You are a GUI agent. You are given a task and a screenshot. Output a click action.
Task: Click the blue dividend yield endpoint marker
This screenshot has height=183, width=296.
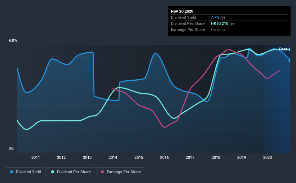coord(290,61)
